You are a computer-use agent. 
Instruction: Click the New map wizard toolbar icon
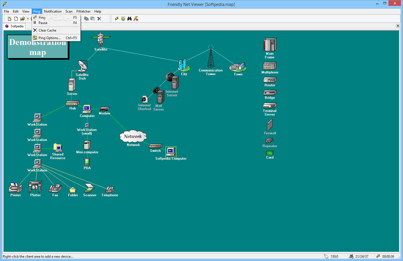[10, 19]
